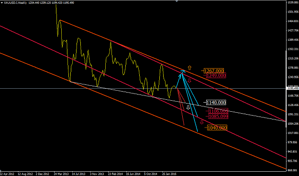Select the red down arrow below 1085.099
Viewport: 299px width, 176px height.
tap(202, 122)
